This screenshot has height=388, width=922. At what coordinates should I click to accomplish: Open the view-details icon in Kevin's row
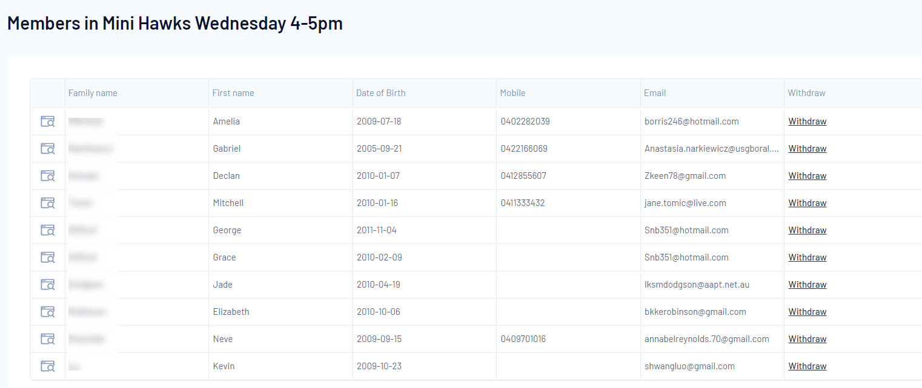(48, 366)
